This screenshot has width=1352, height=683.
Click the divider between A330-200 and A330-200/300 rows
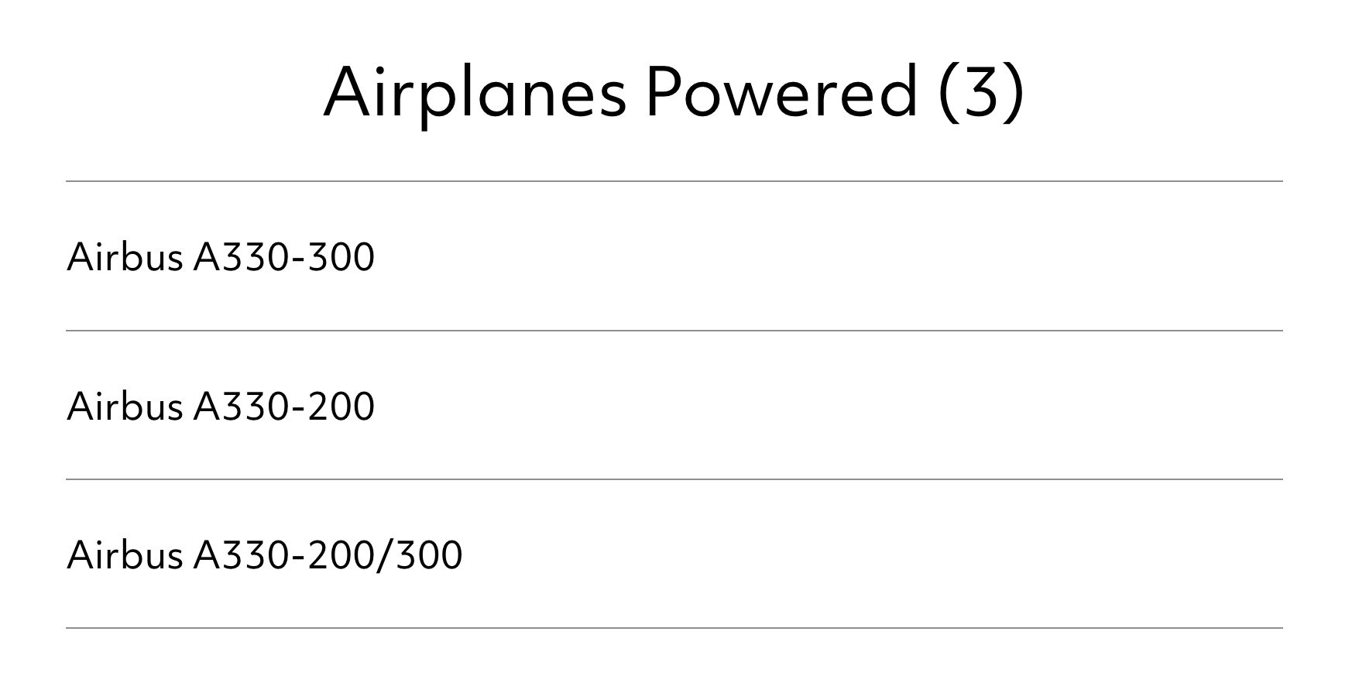click(674, 479)
